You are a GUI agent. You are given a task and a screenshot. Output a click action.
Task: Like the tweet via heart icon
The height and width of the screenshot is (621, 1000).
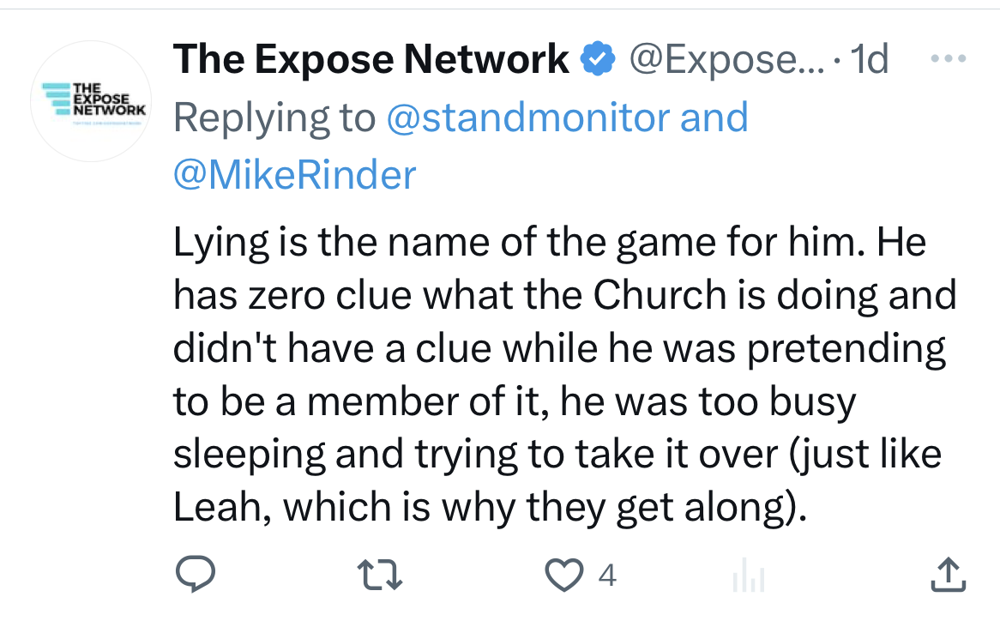(x=563, y=575)
